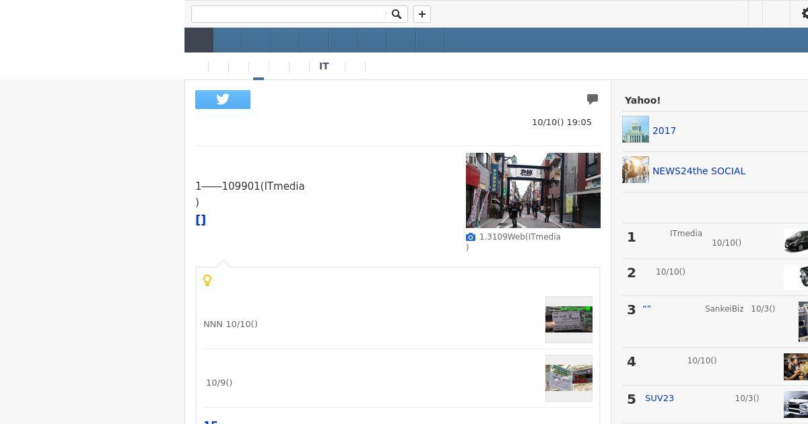Open thumbnail beside NNN 10/10() row
The width and height of the screenshot is (808, 424).
569,320
